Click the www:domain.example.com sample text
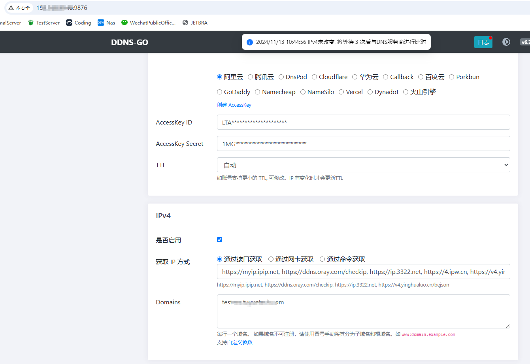This screenshot has height=364, width=530. click(x=428, y=334)
